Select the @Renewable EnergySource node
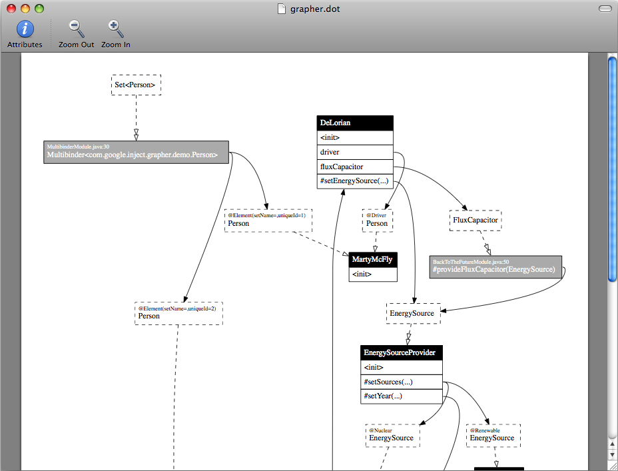This screenshot has height=471, width=618. point(493,435)
